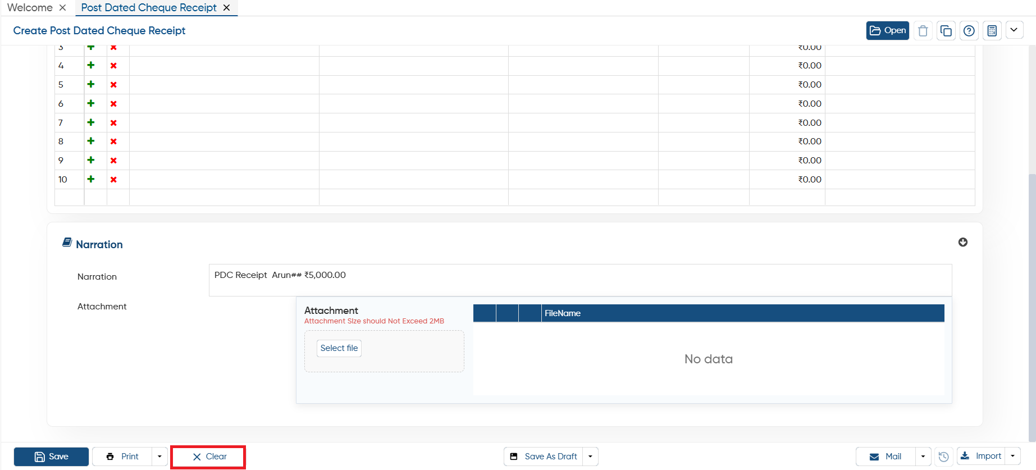Open the Print dropdown arrow
1036x470 pixels.
pos(159,457)
